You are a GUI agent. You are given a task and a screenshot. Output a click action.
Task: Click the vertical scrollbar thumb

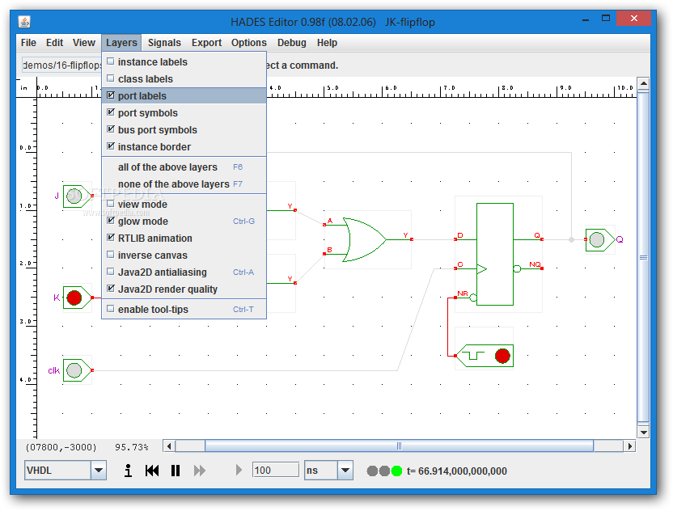[x=643, y=257]
